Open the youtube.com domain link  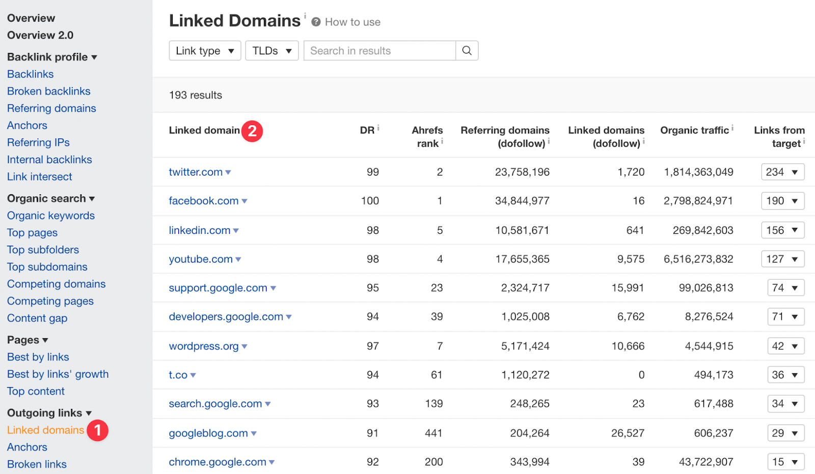point(201,259)
